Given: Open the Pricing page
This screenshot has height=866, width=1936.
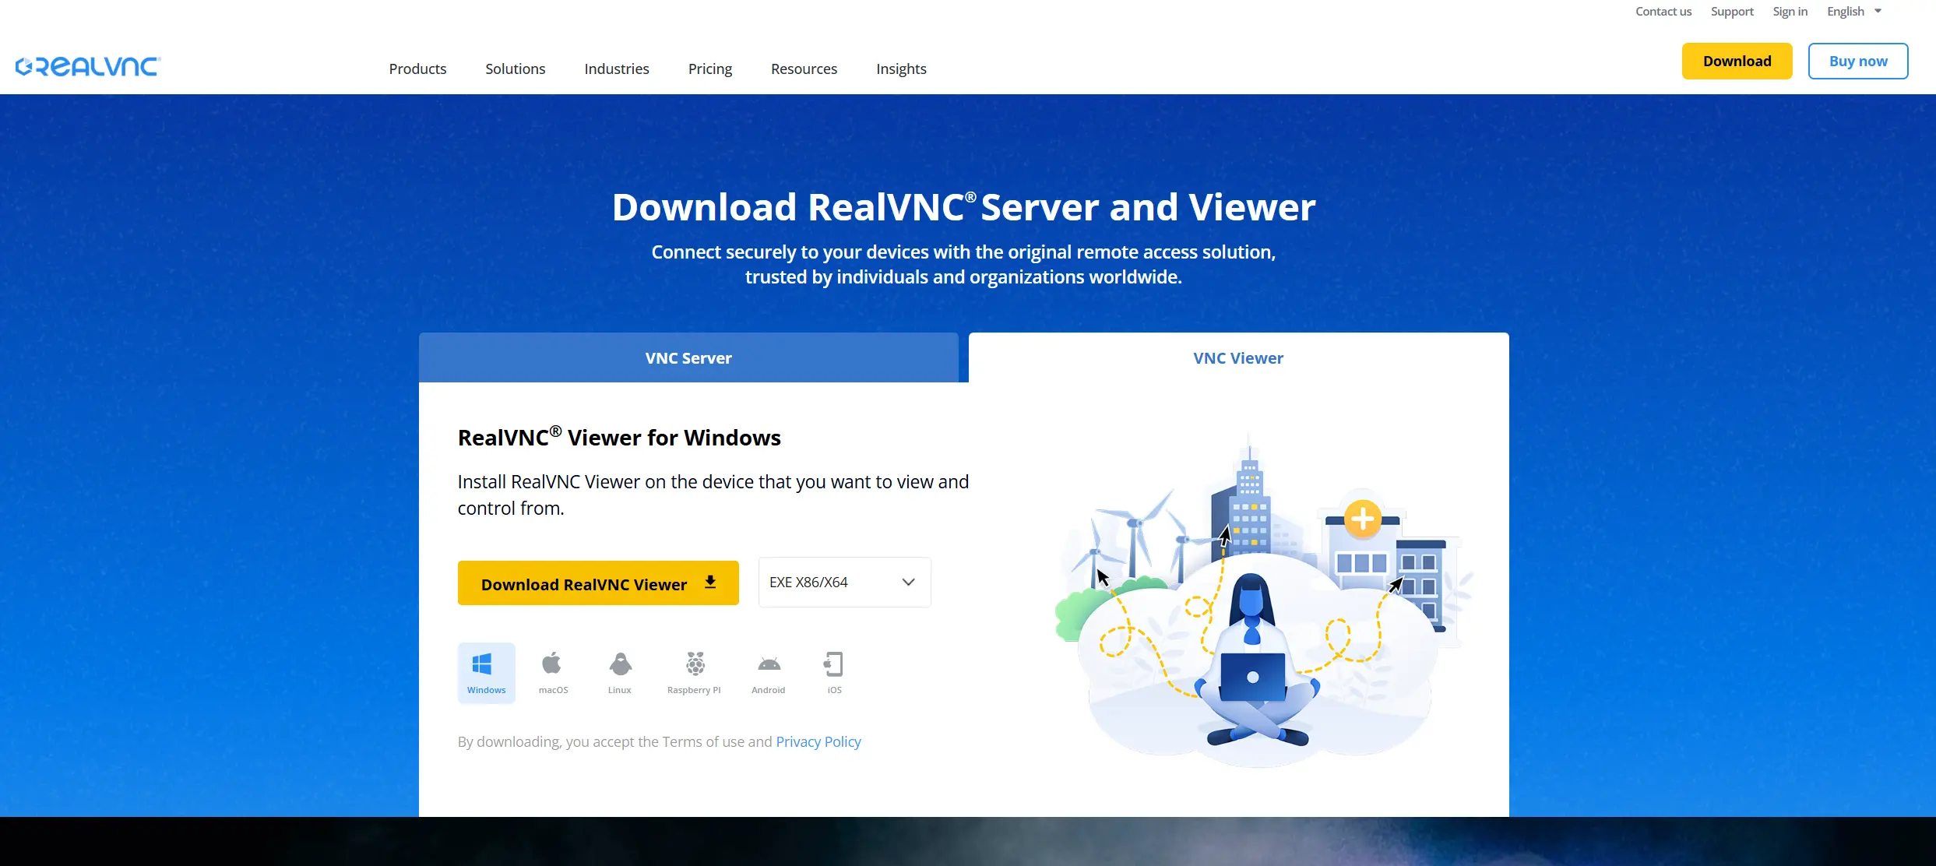Looking at the screenshot, I should (709, 69).
